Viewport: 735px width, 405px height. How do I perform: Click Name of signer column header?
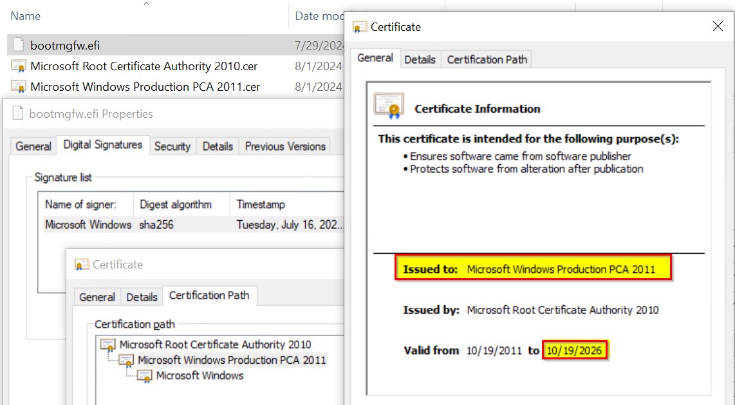[x=80, y=204]
